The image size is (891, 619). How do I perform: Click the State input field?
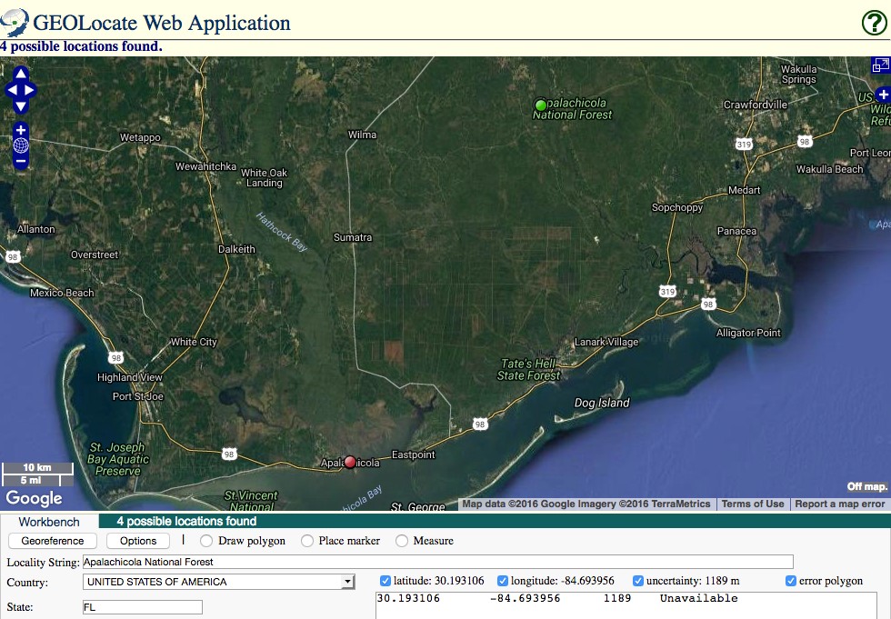tap(142, 607)
